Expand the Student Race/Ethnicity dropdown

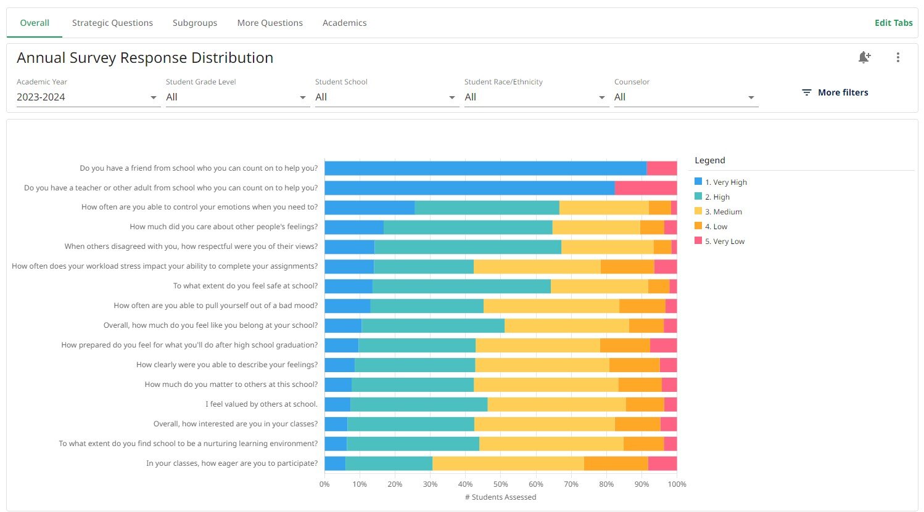click(536, 97)
